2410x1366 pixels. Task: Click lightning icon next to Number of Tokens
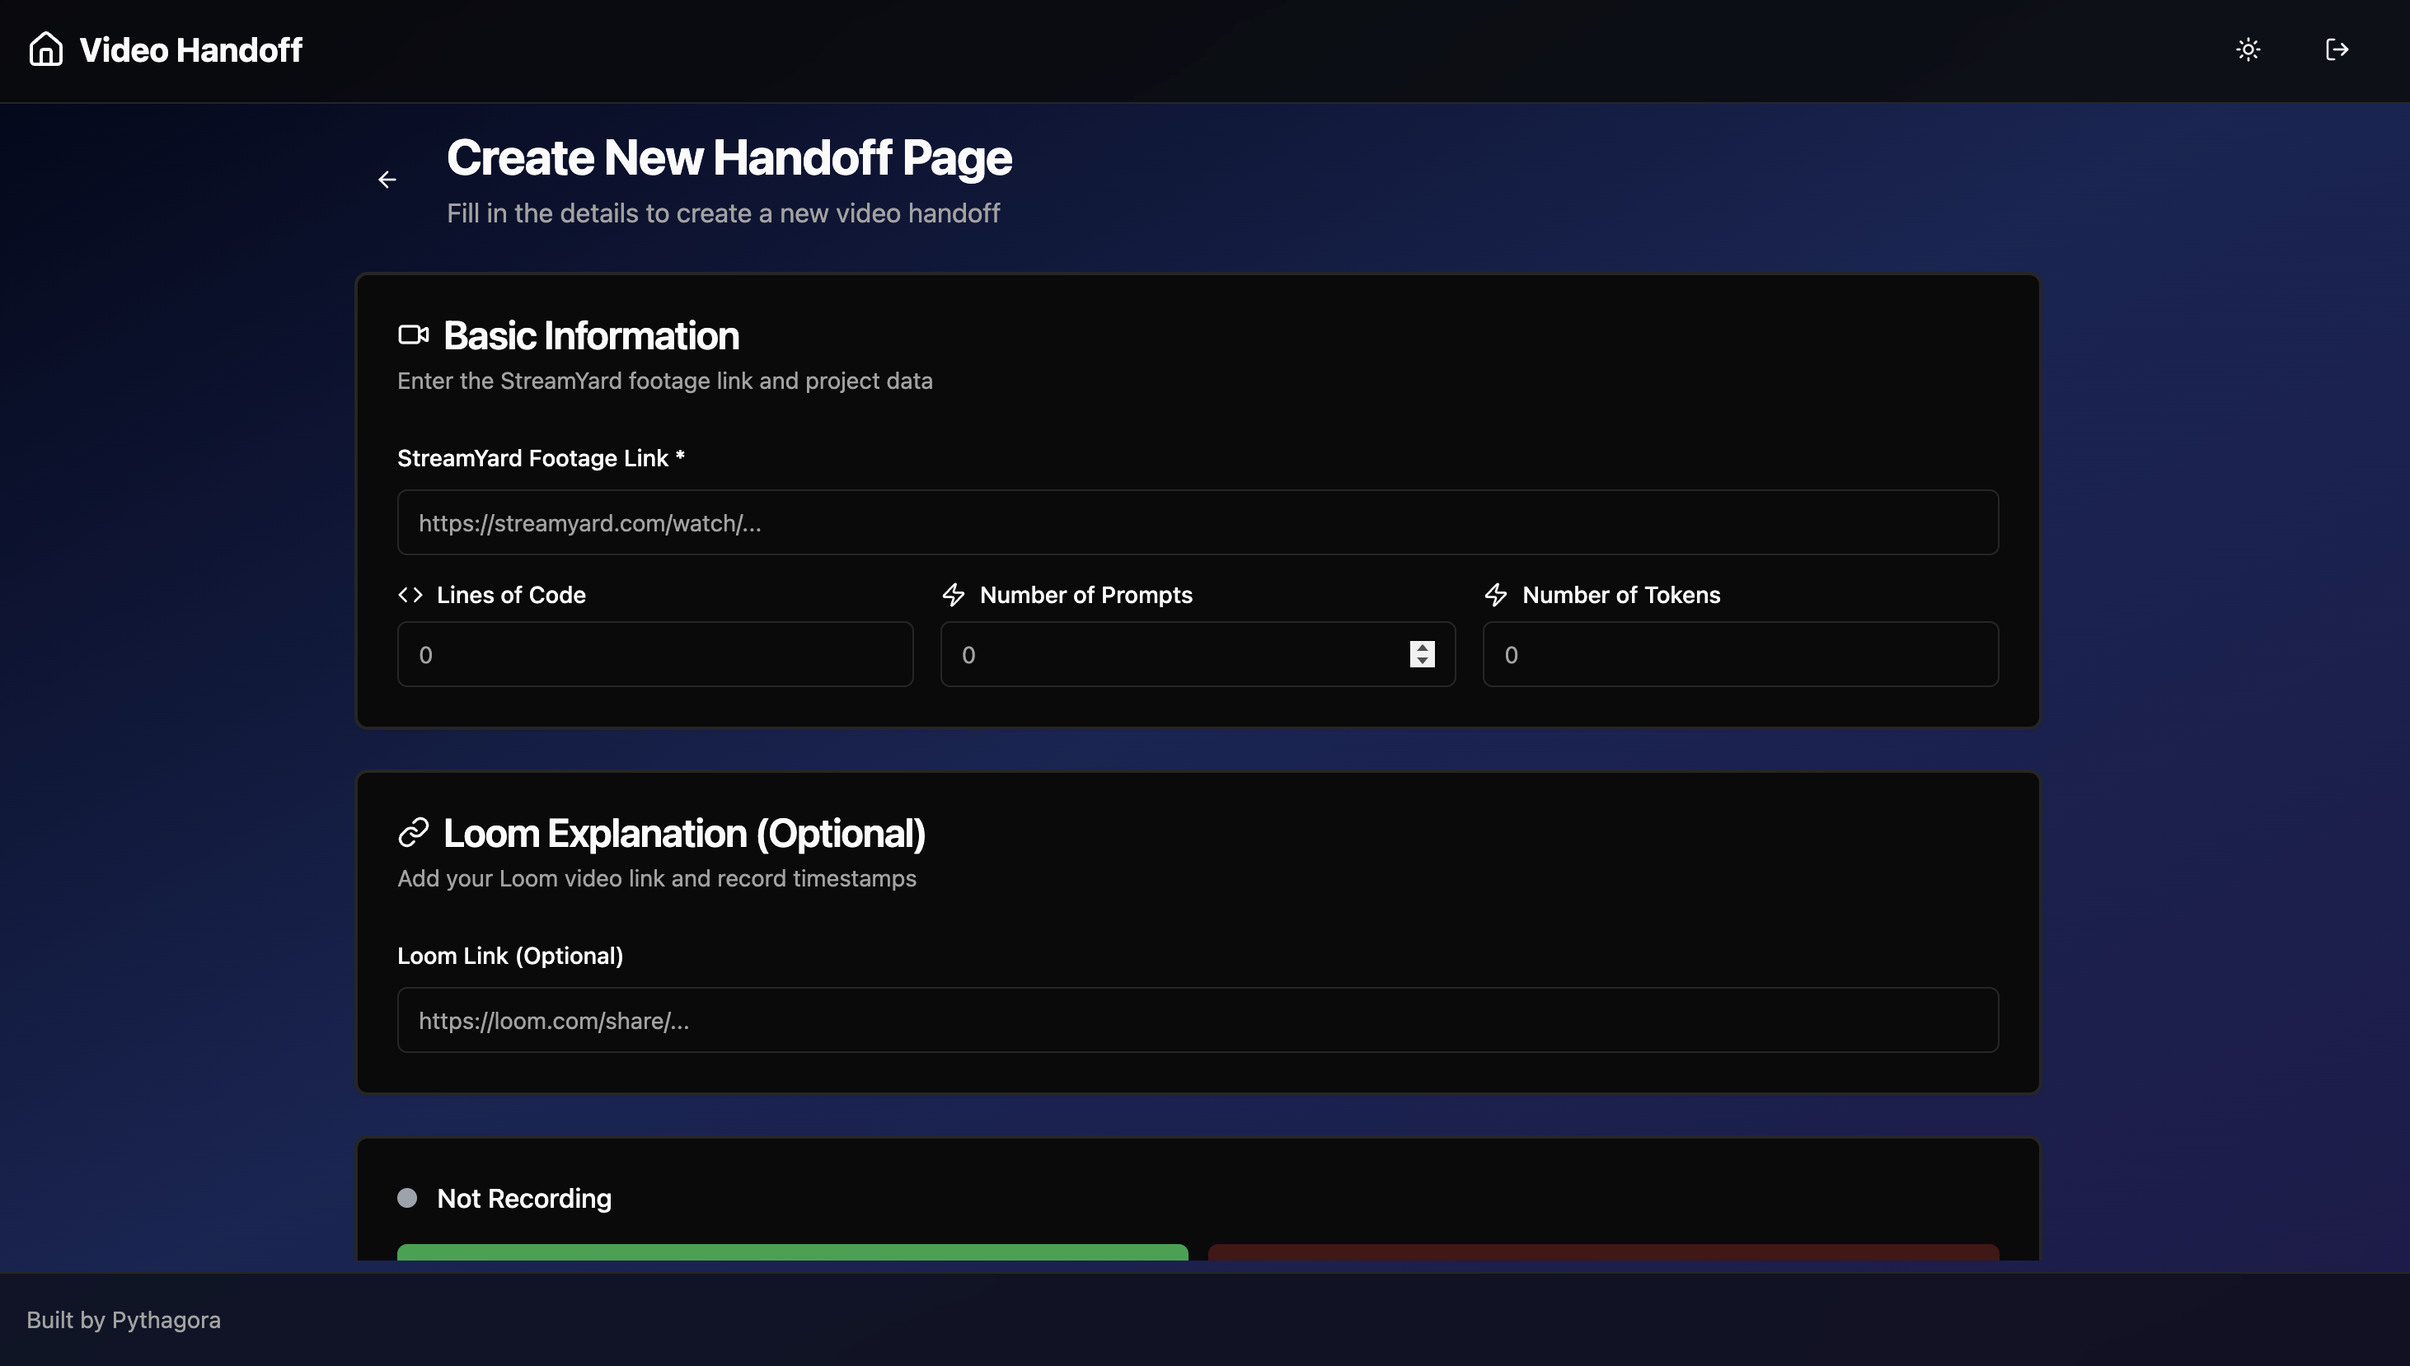(1496, 595)
